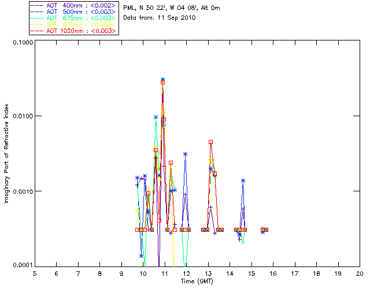Click the 0.0100 y-axis tick label
This screenshot has width=370, height=296.
point(23,116)
